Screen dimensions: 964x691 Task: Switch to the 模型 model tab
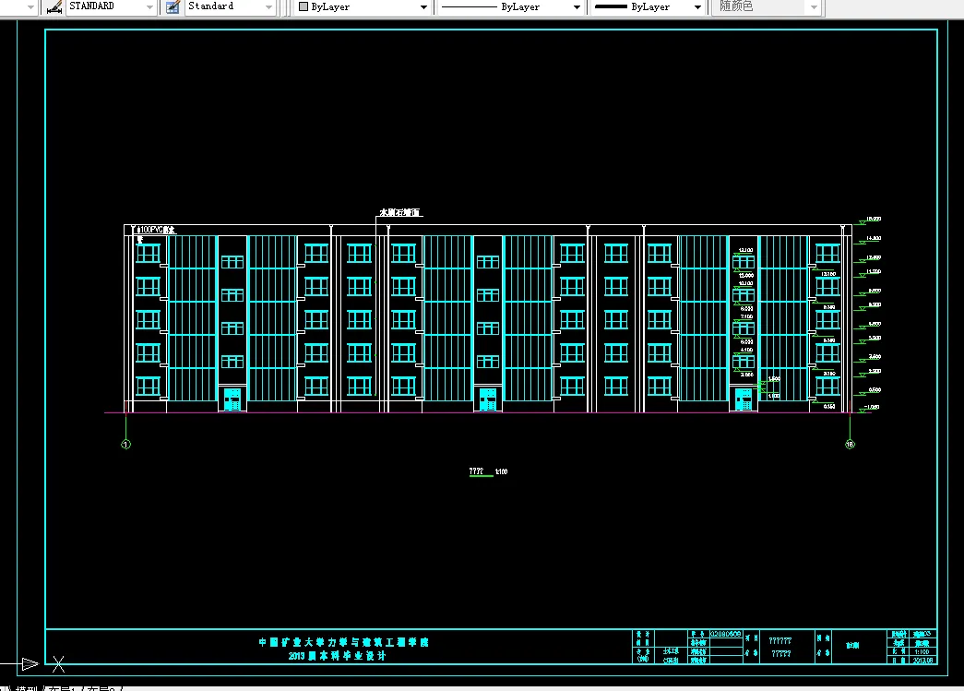tap(28, 688)
